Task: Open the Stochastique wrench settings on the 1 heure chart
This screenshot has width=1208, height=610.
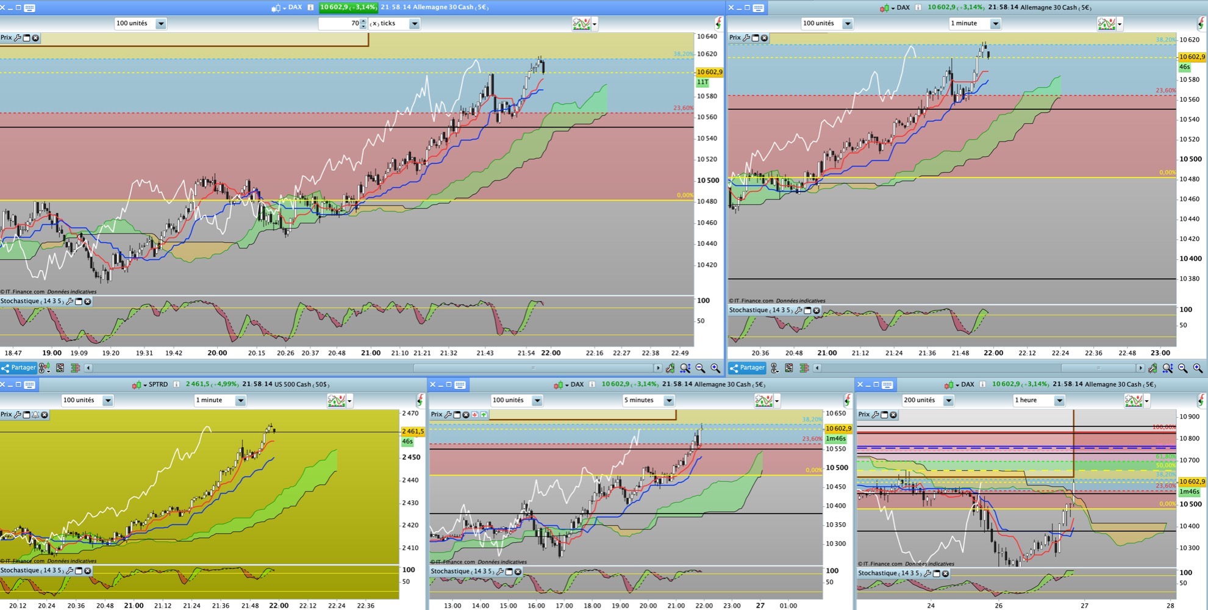Action: pos(927,573)
